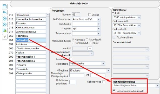Click the undo back-arrow icon
Screen dimensions: 160x94
pyautogui.click(x=5, y=12)
